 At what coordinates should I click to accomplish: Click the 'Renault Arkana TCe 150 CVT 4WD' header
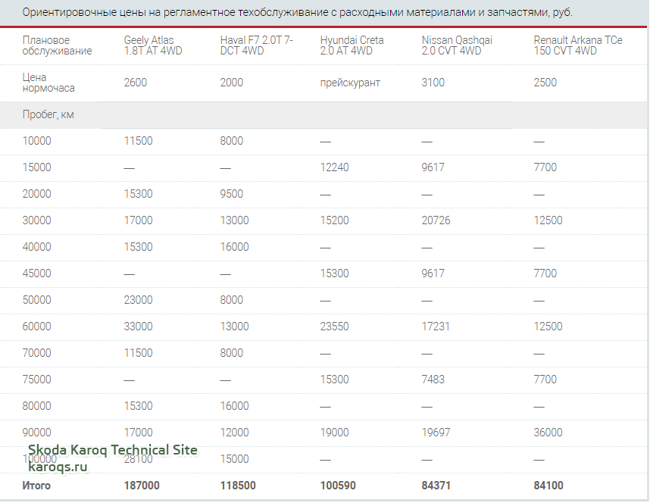click(x=578, y=45)
